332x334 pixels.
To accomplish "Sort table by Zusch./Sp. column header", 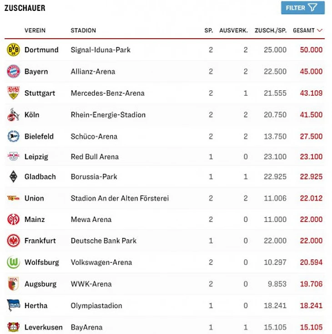I will pyautogui.click(x=271, y=31).
